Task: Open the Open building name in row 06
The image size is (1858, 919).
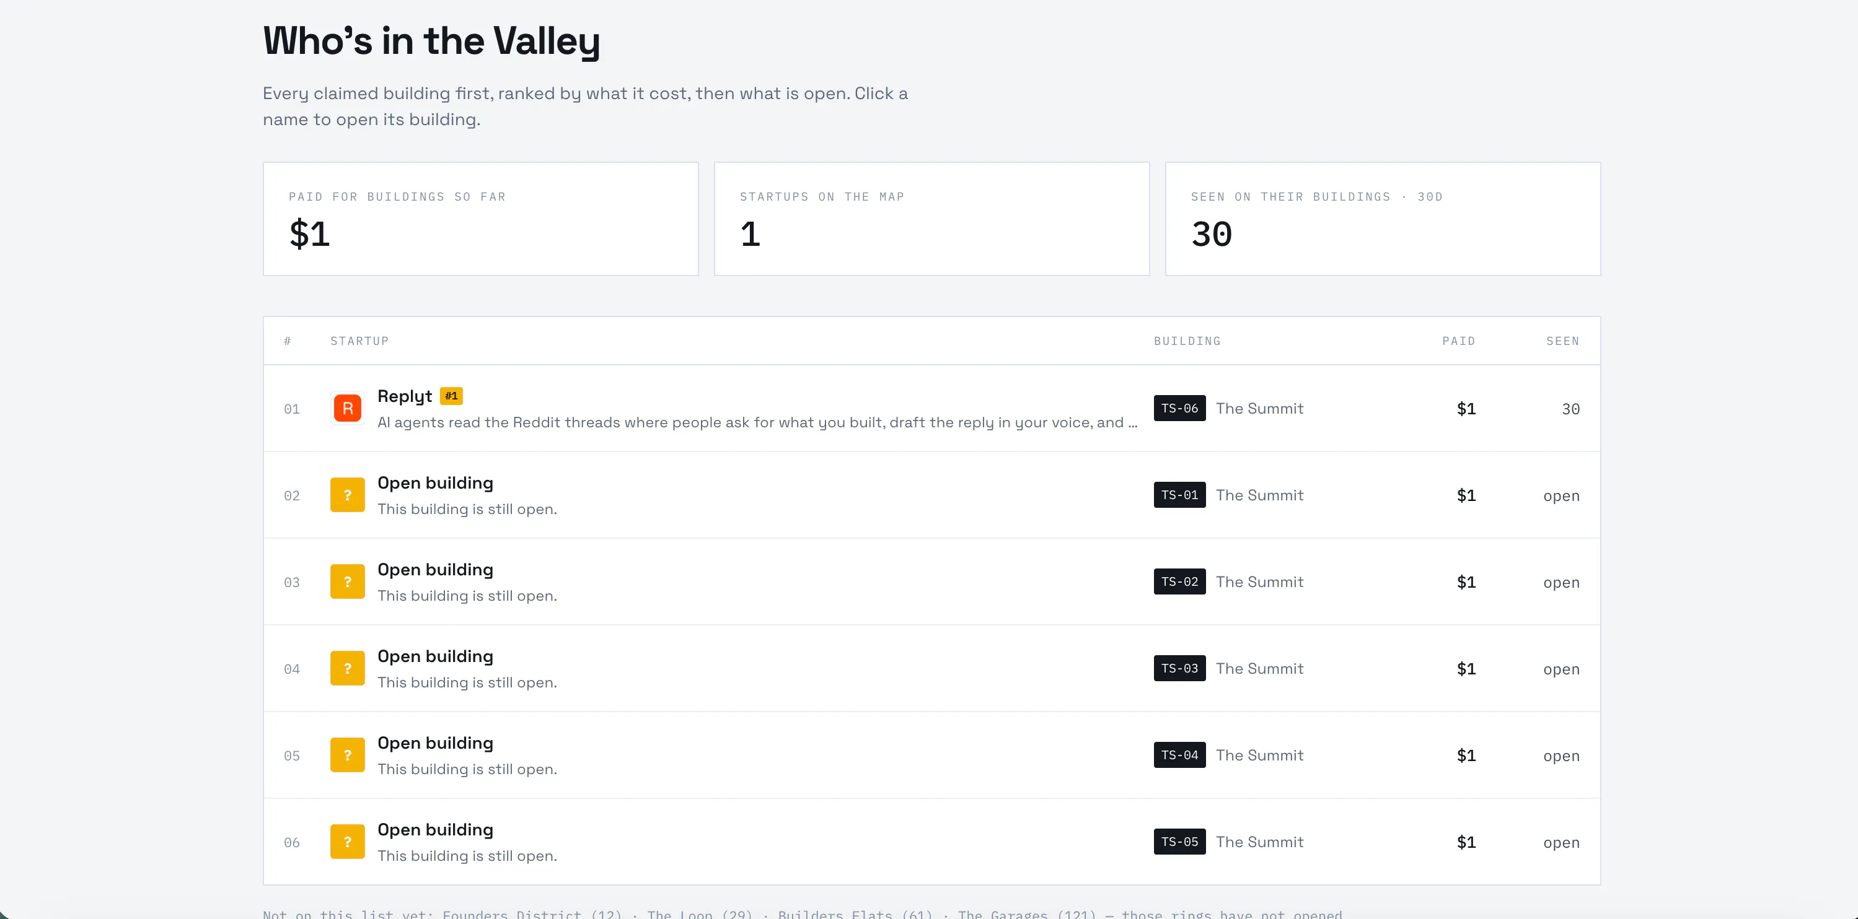Action: pyautogui.click(x=435, y=830)
